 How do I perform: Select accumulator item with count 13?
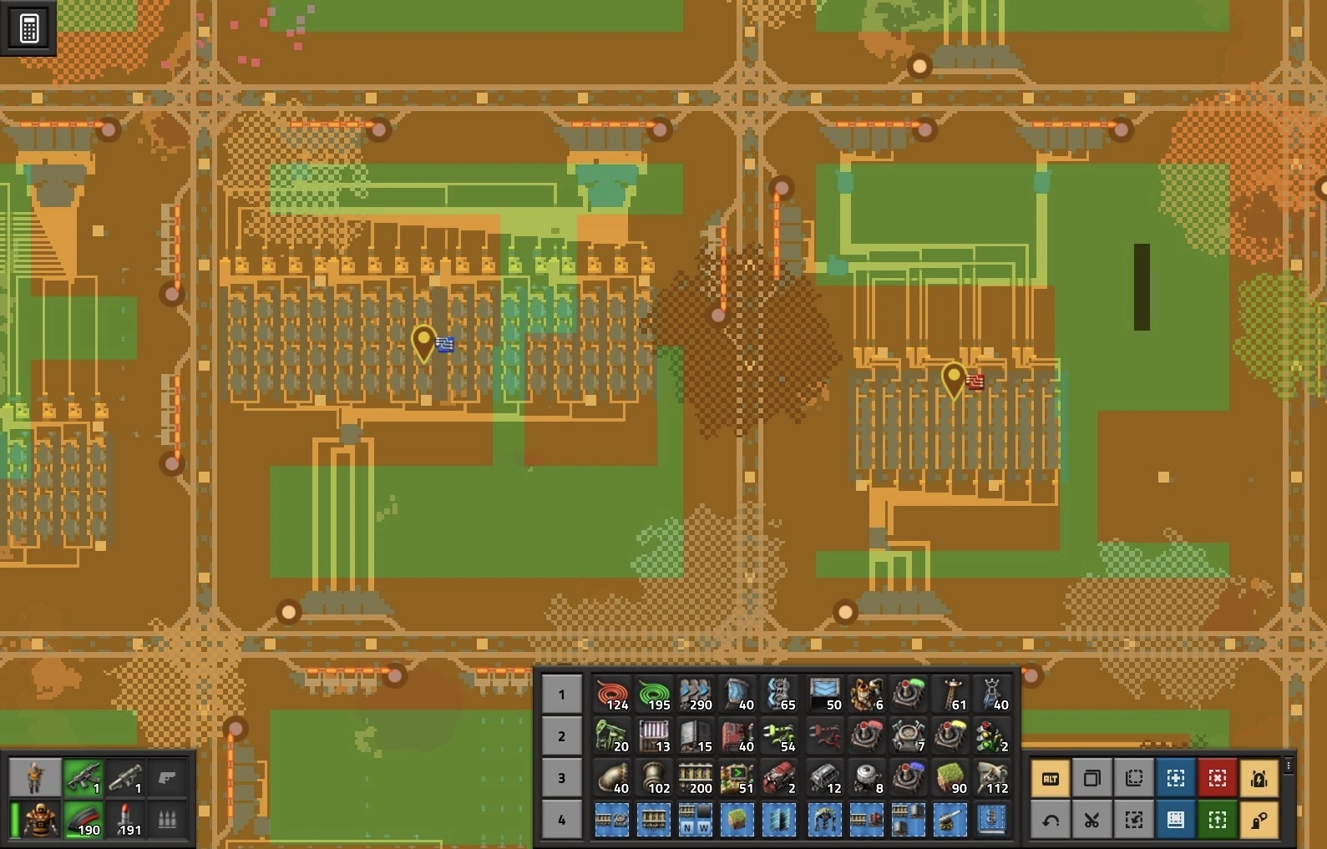(x=654, y=736)
